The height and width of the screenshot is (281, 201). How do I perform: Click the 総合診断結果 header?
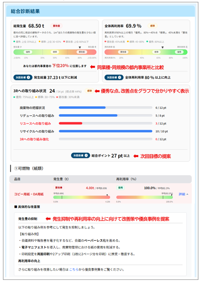tap(100, 11)
